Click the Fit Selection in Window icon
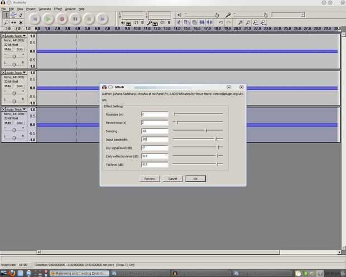 pos(256,22)
